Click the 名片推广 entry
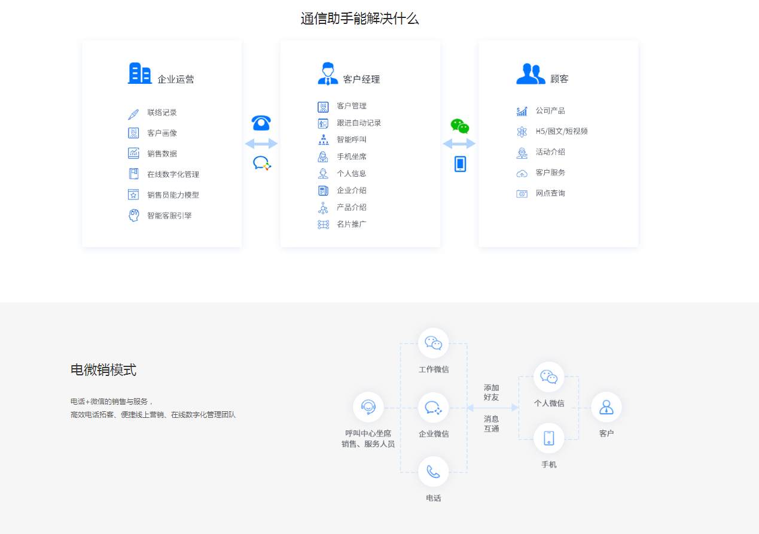This screenshot has width=759, height=534. [x=351, y=224]
